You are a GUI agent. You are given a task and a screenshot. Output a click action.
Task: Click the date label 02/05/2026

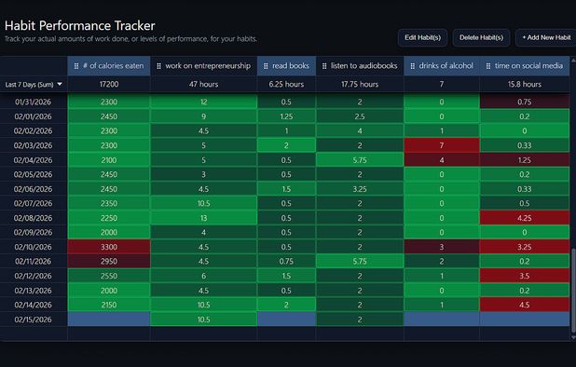tap(33, 174)
